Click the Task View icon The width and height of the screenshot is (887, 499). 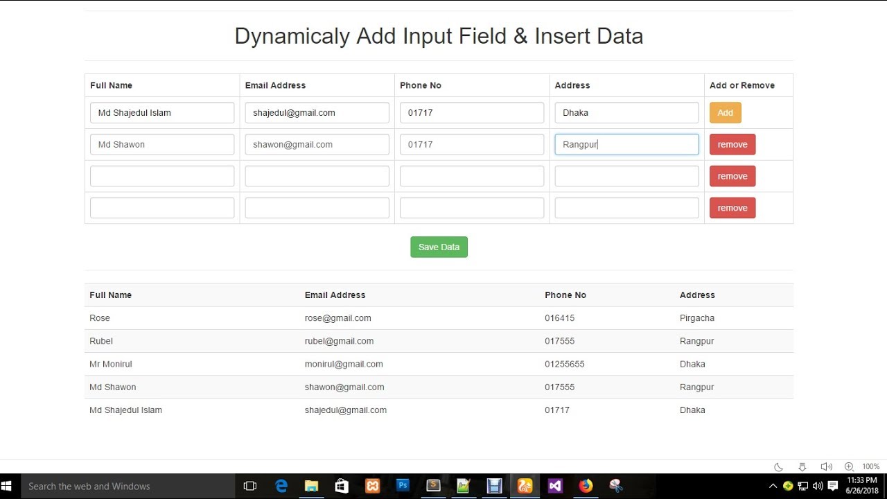click(250, 486)
